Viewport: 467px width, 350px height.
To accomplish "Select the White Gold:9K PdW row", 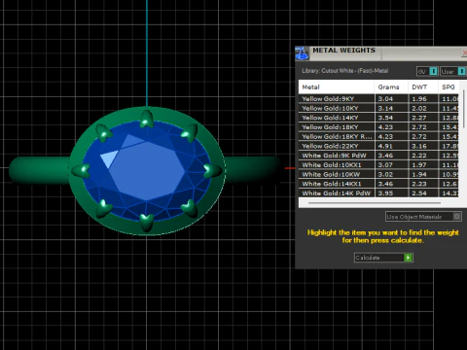I will click(378, 156).
